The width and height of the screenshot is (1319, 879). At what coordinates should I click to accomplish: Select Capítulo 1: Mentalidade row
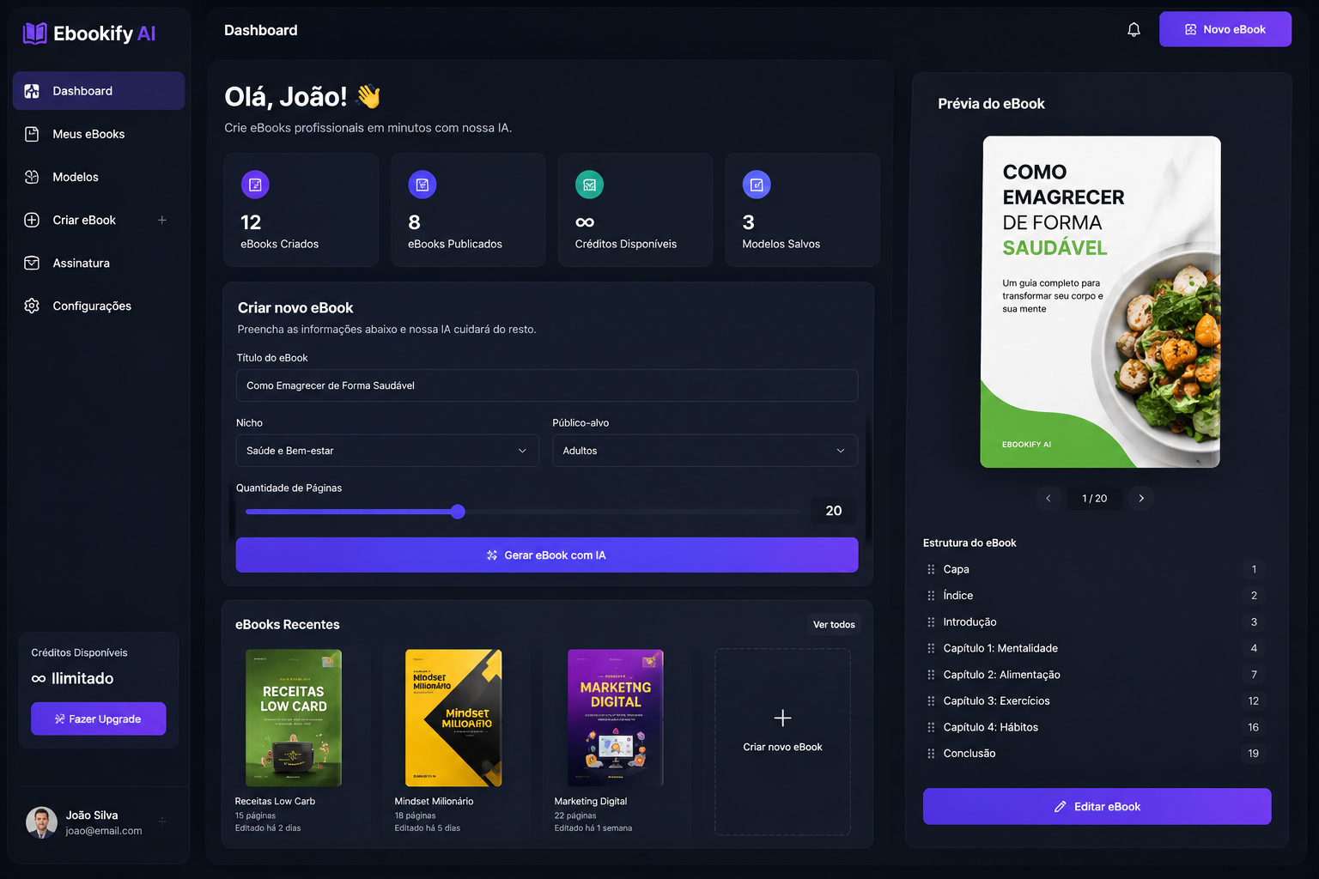1097,648
